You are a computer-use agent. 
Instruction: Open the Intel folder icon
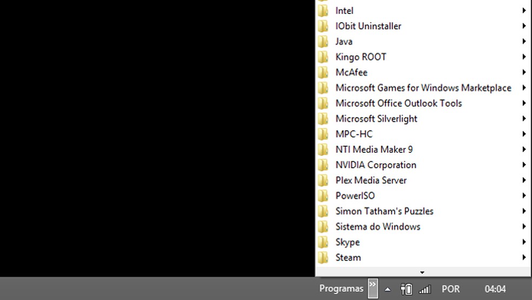(323, 10)
